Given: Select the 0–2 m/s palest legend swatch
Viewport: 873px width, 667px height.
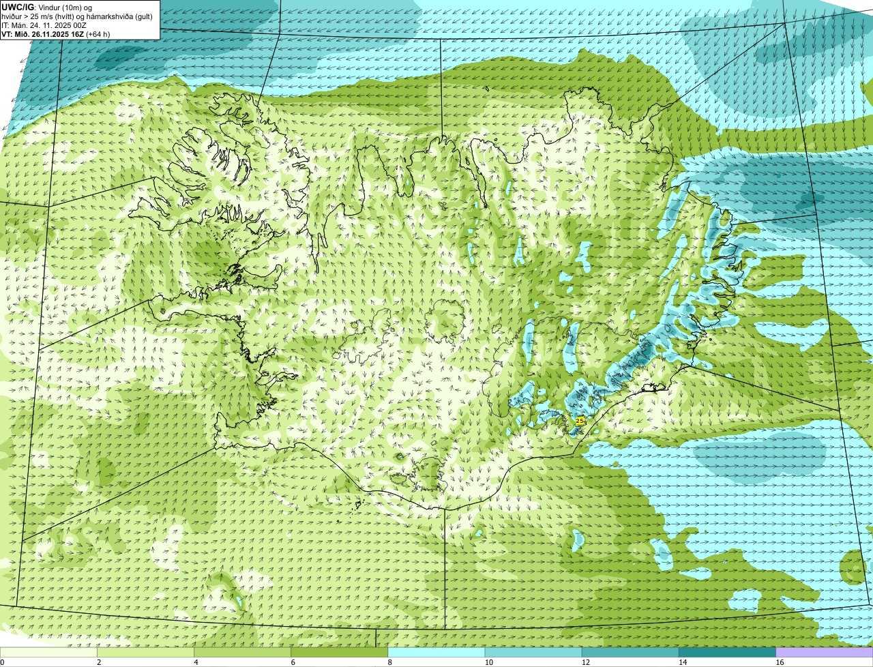Looking at the screenshot, I should pos(48,653).
